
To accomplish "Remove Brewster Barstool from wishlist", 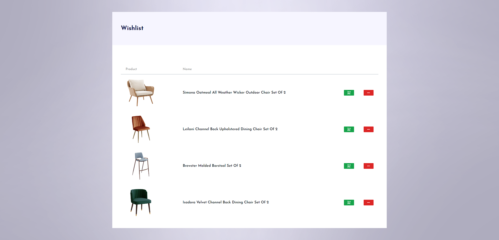I will pyautogui.click(x=368, y=166).
